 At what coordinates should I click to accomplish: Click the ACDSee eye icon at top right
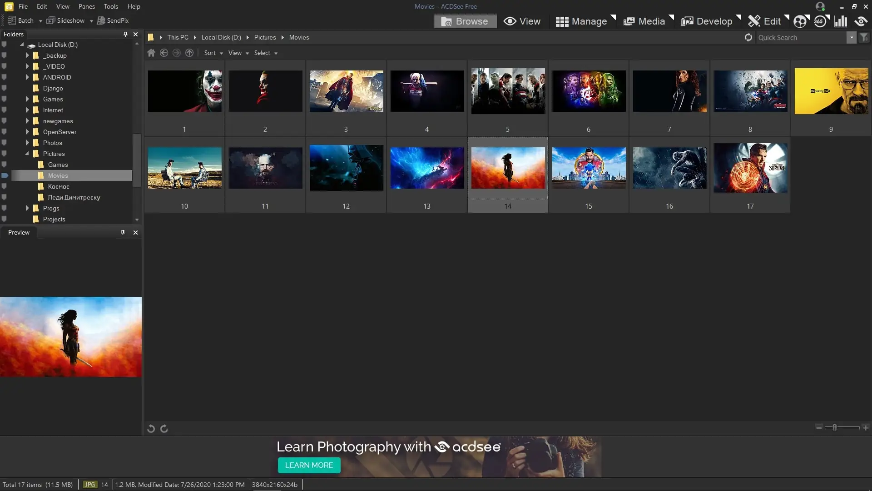(861, 21)
